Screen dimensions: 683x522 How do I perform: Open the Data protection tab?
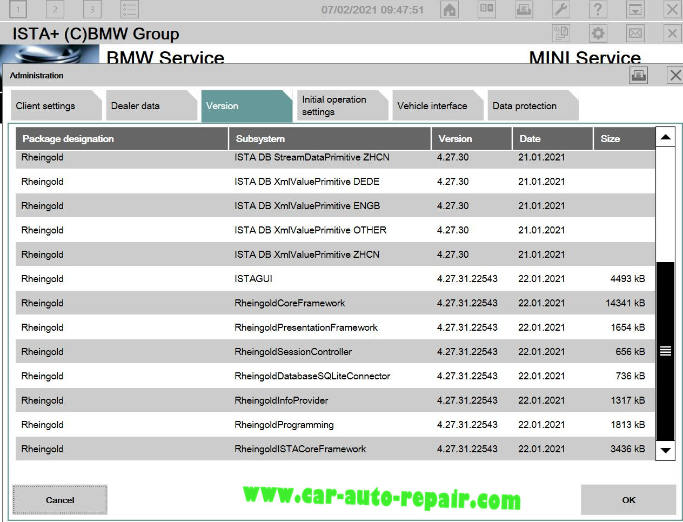click(x=533, y=106)
